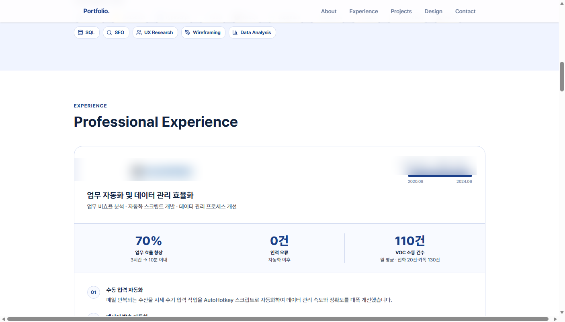
Task: Click the 110건 VOC stat
Action: [410, 241]
